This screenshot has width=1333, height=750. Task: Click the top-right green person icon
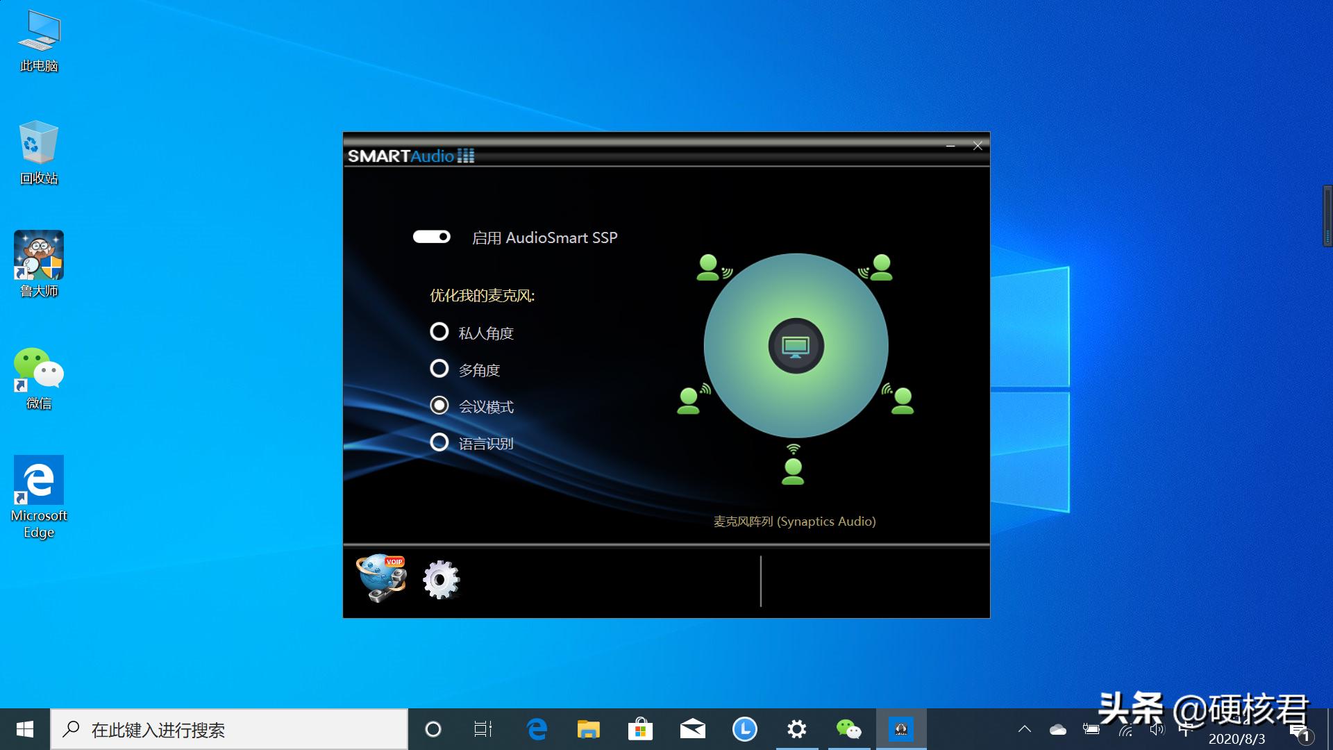(x=882, y=267)
